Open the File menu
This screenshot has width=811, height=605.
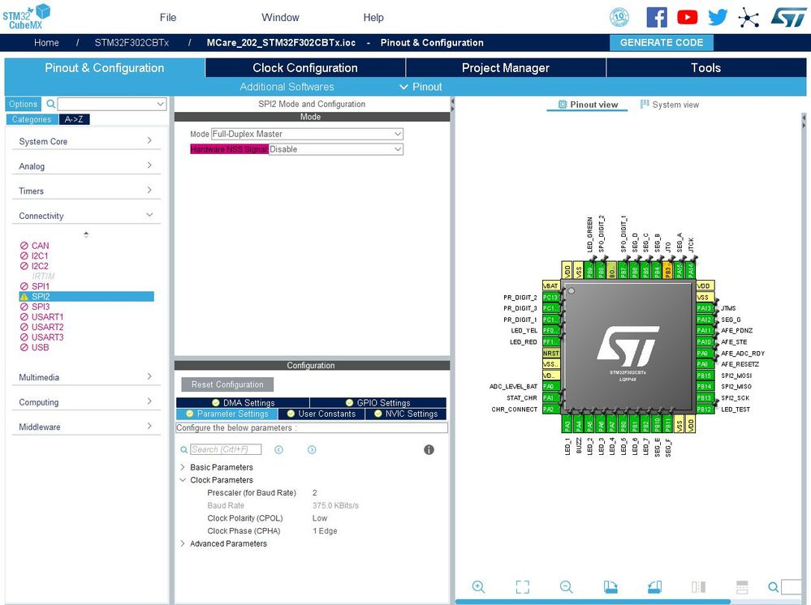(x=168, y=18)
